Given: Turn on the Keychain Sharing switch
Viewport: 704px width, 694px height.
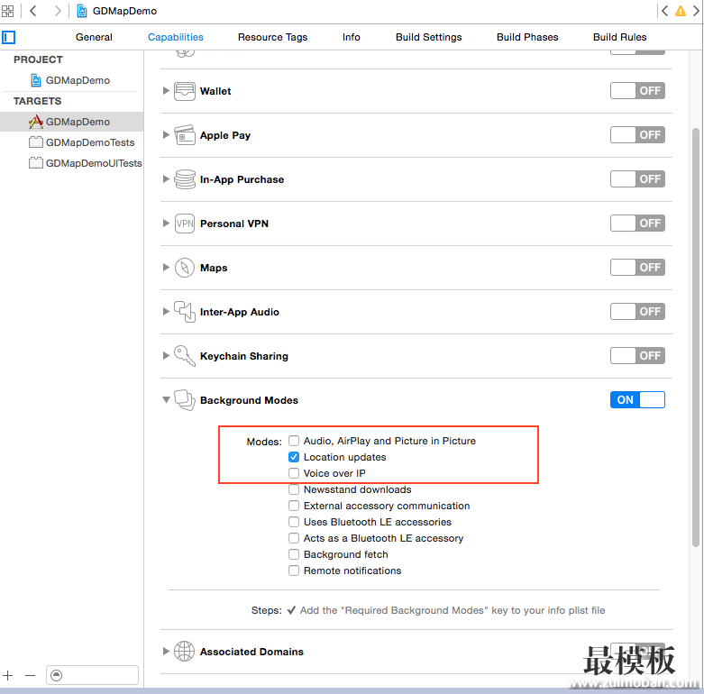Looking at the screenshot, I should point(637,355).
